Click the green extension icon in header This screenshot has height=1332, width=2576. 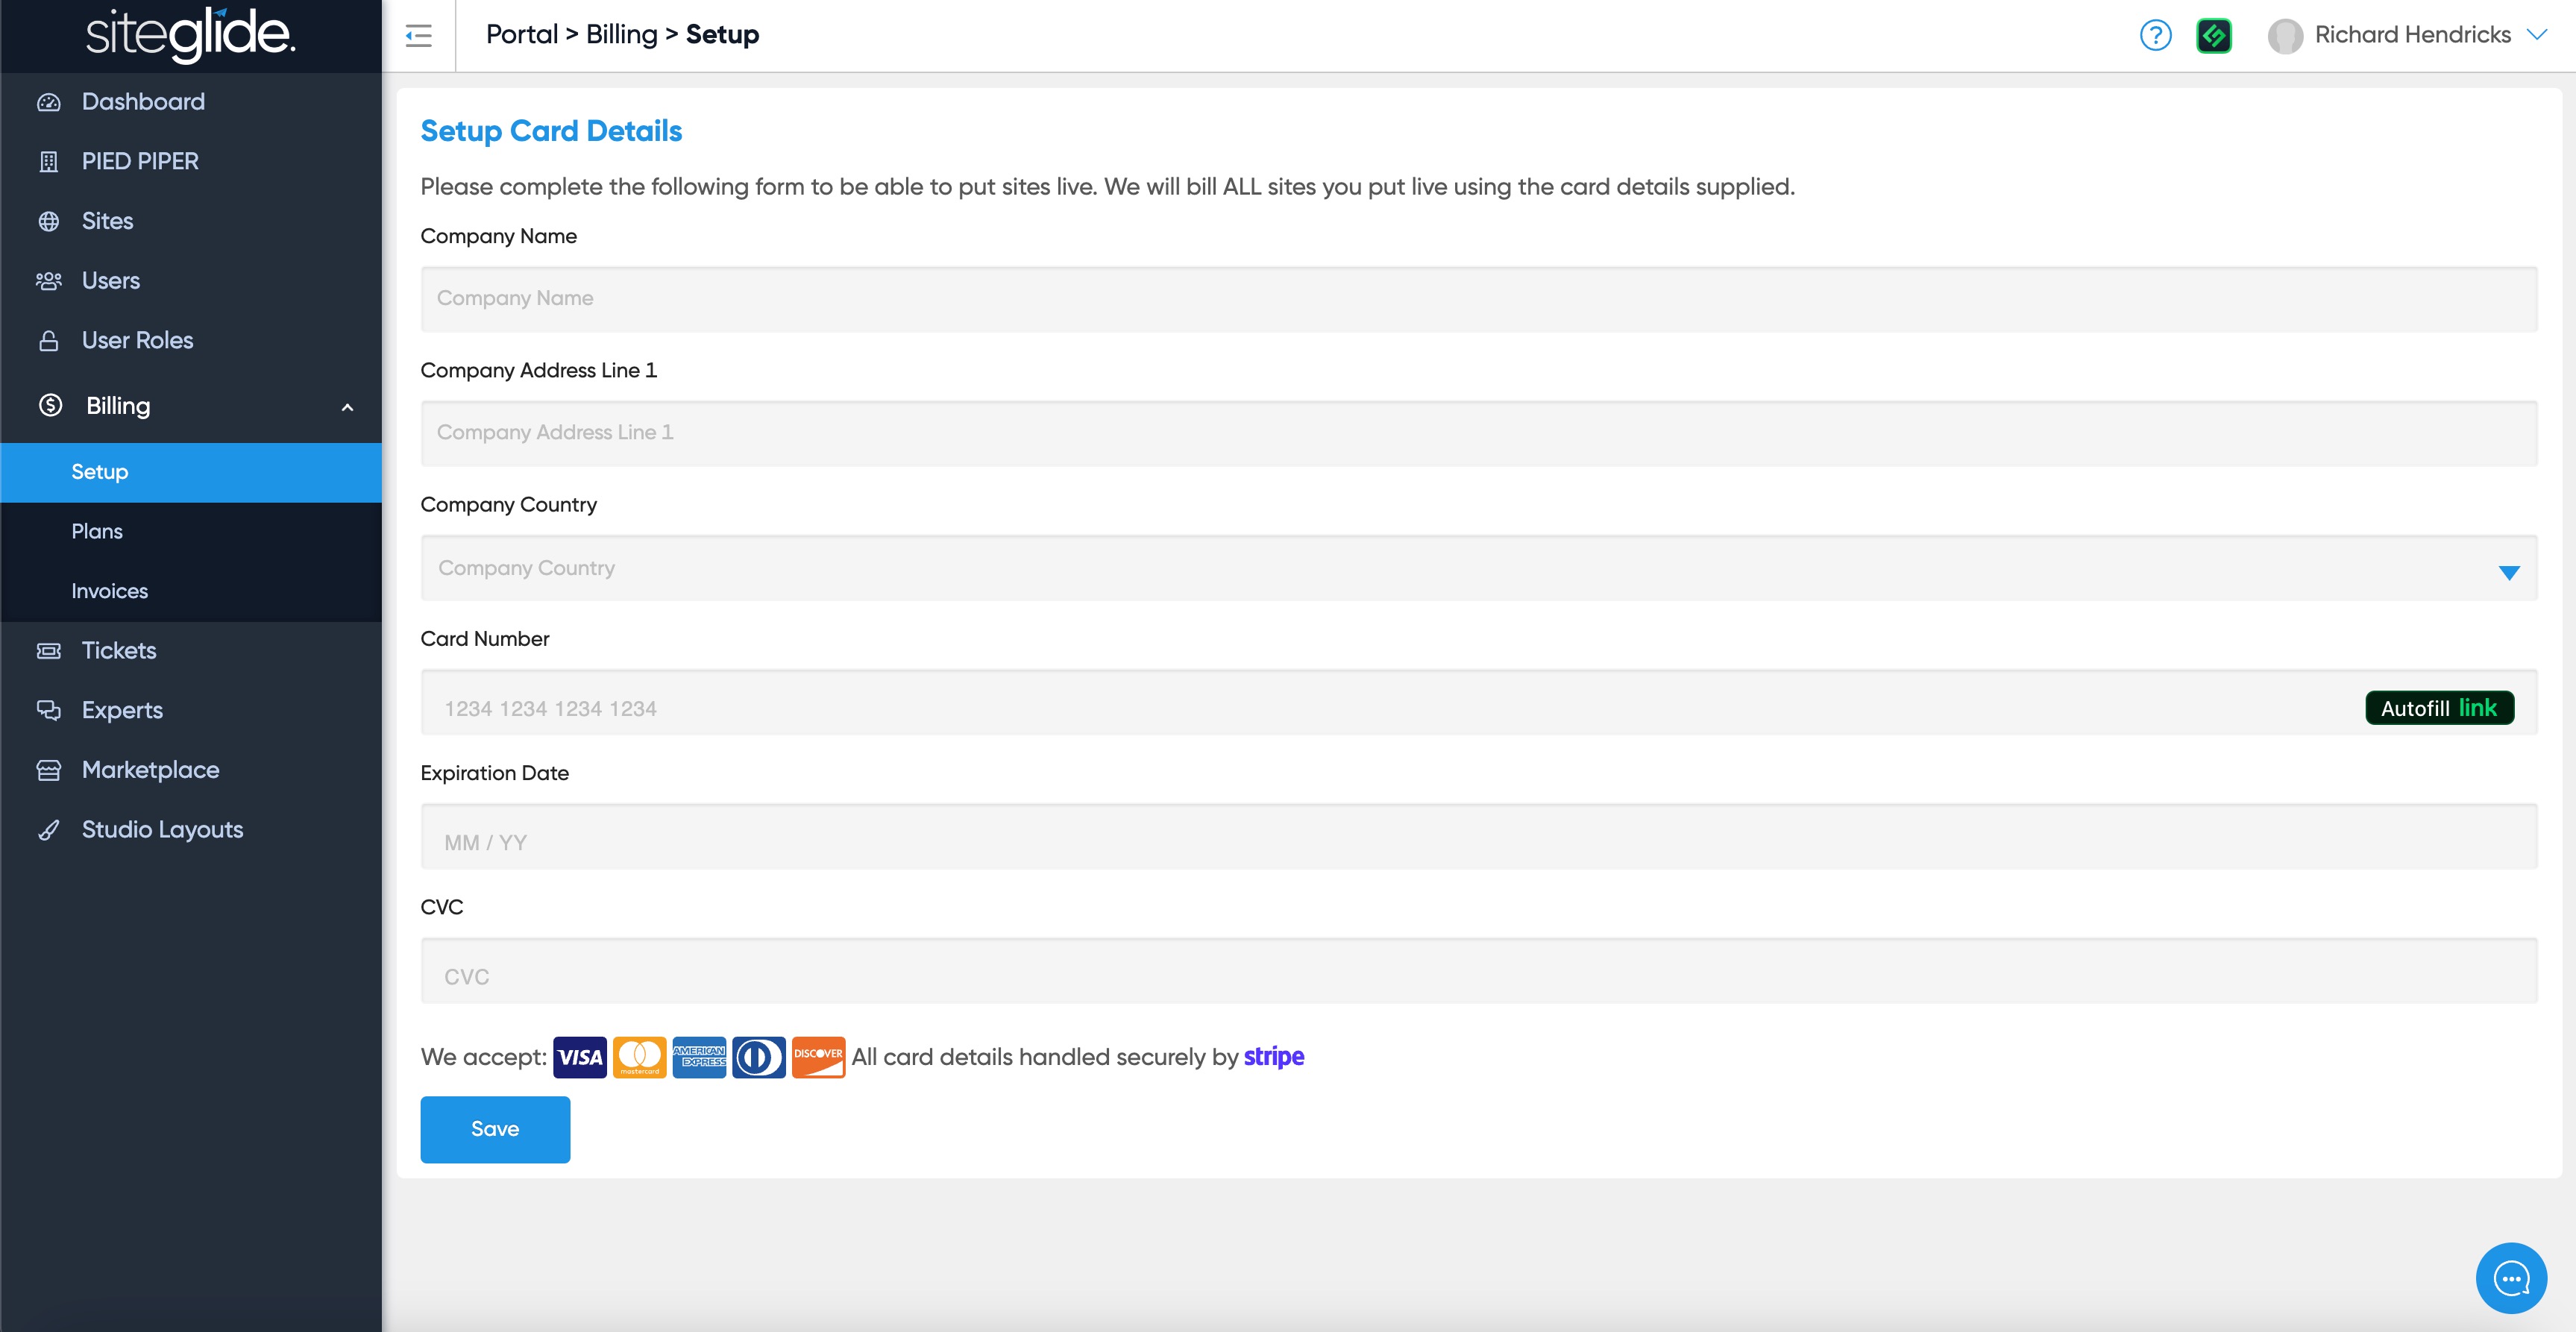tap(2213, 36)
